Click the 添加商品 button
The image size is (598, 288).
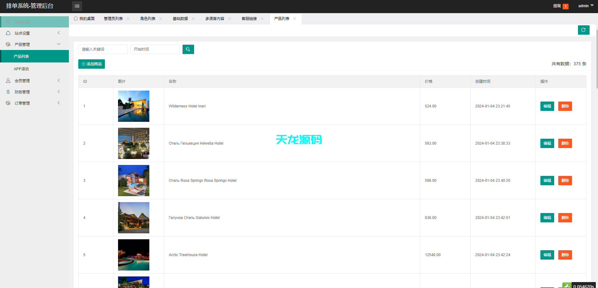coord(91,64)
